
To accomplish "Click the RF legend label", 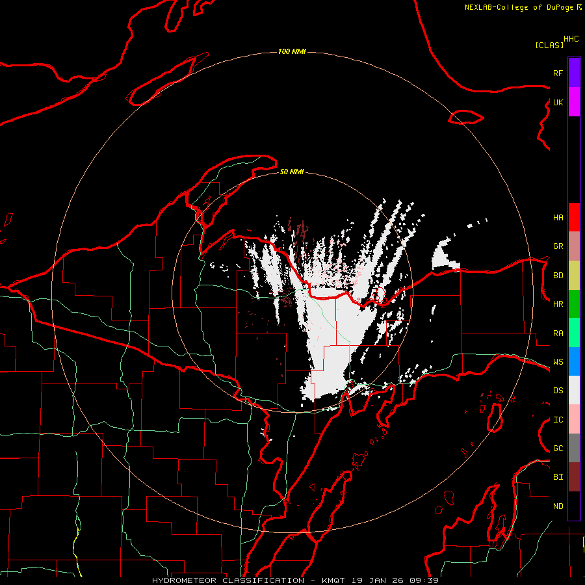I will click(558, 73).
